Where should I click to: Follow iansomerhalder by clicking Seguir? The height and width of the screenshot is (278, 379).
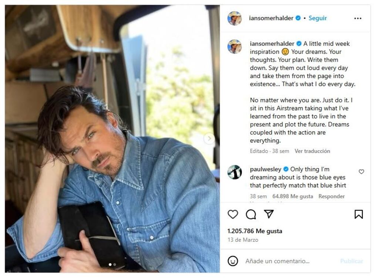click(318, 17)
